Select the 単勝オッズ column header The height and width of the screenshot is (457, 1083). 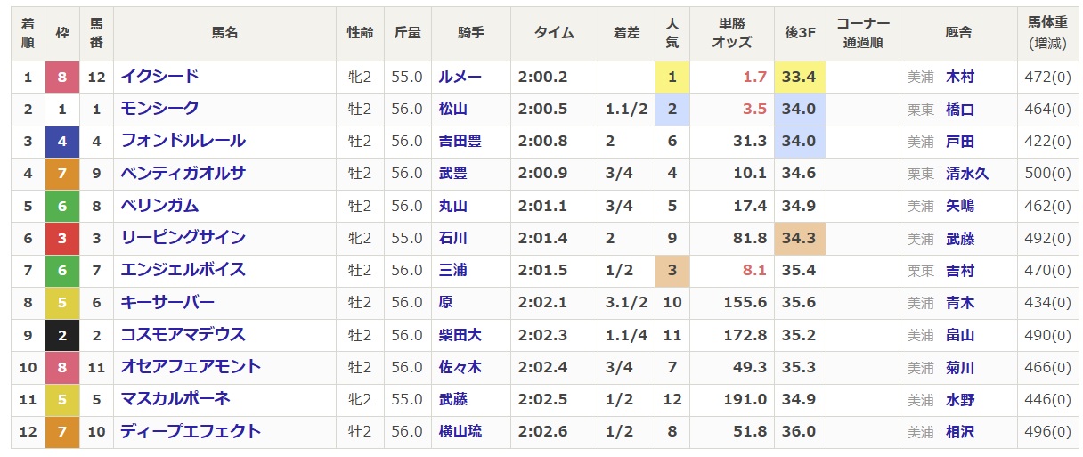click(732, 33)
